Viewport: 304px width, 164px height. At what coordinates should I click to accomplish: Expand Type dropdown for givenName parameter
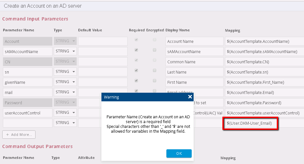point(65,82)
